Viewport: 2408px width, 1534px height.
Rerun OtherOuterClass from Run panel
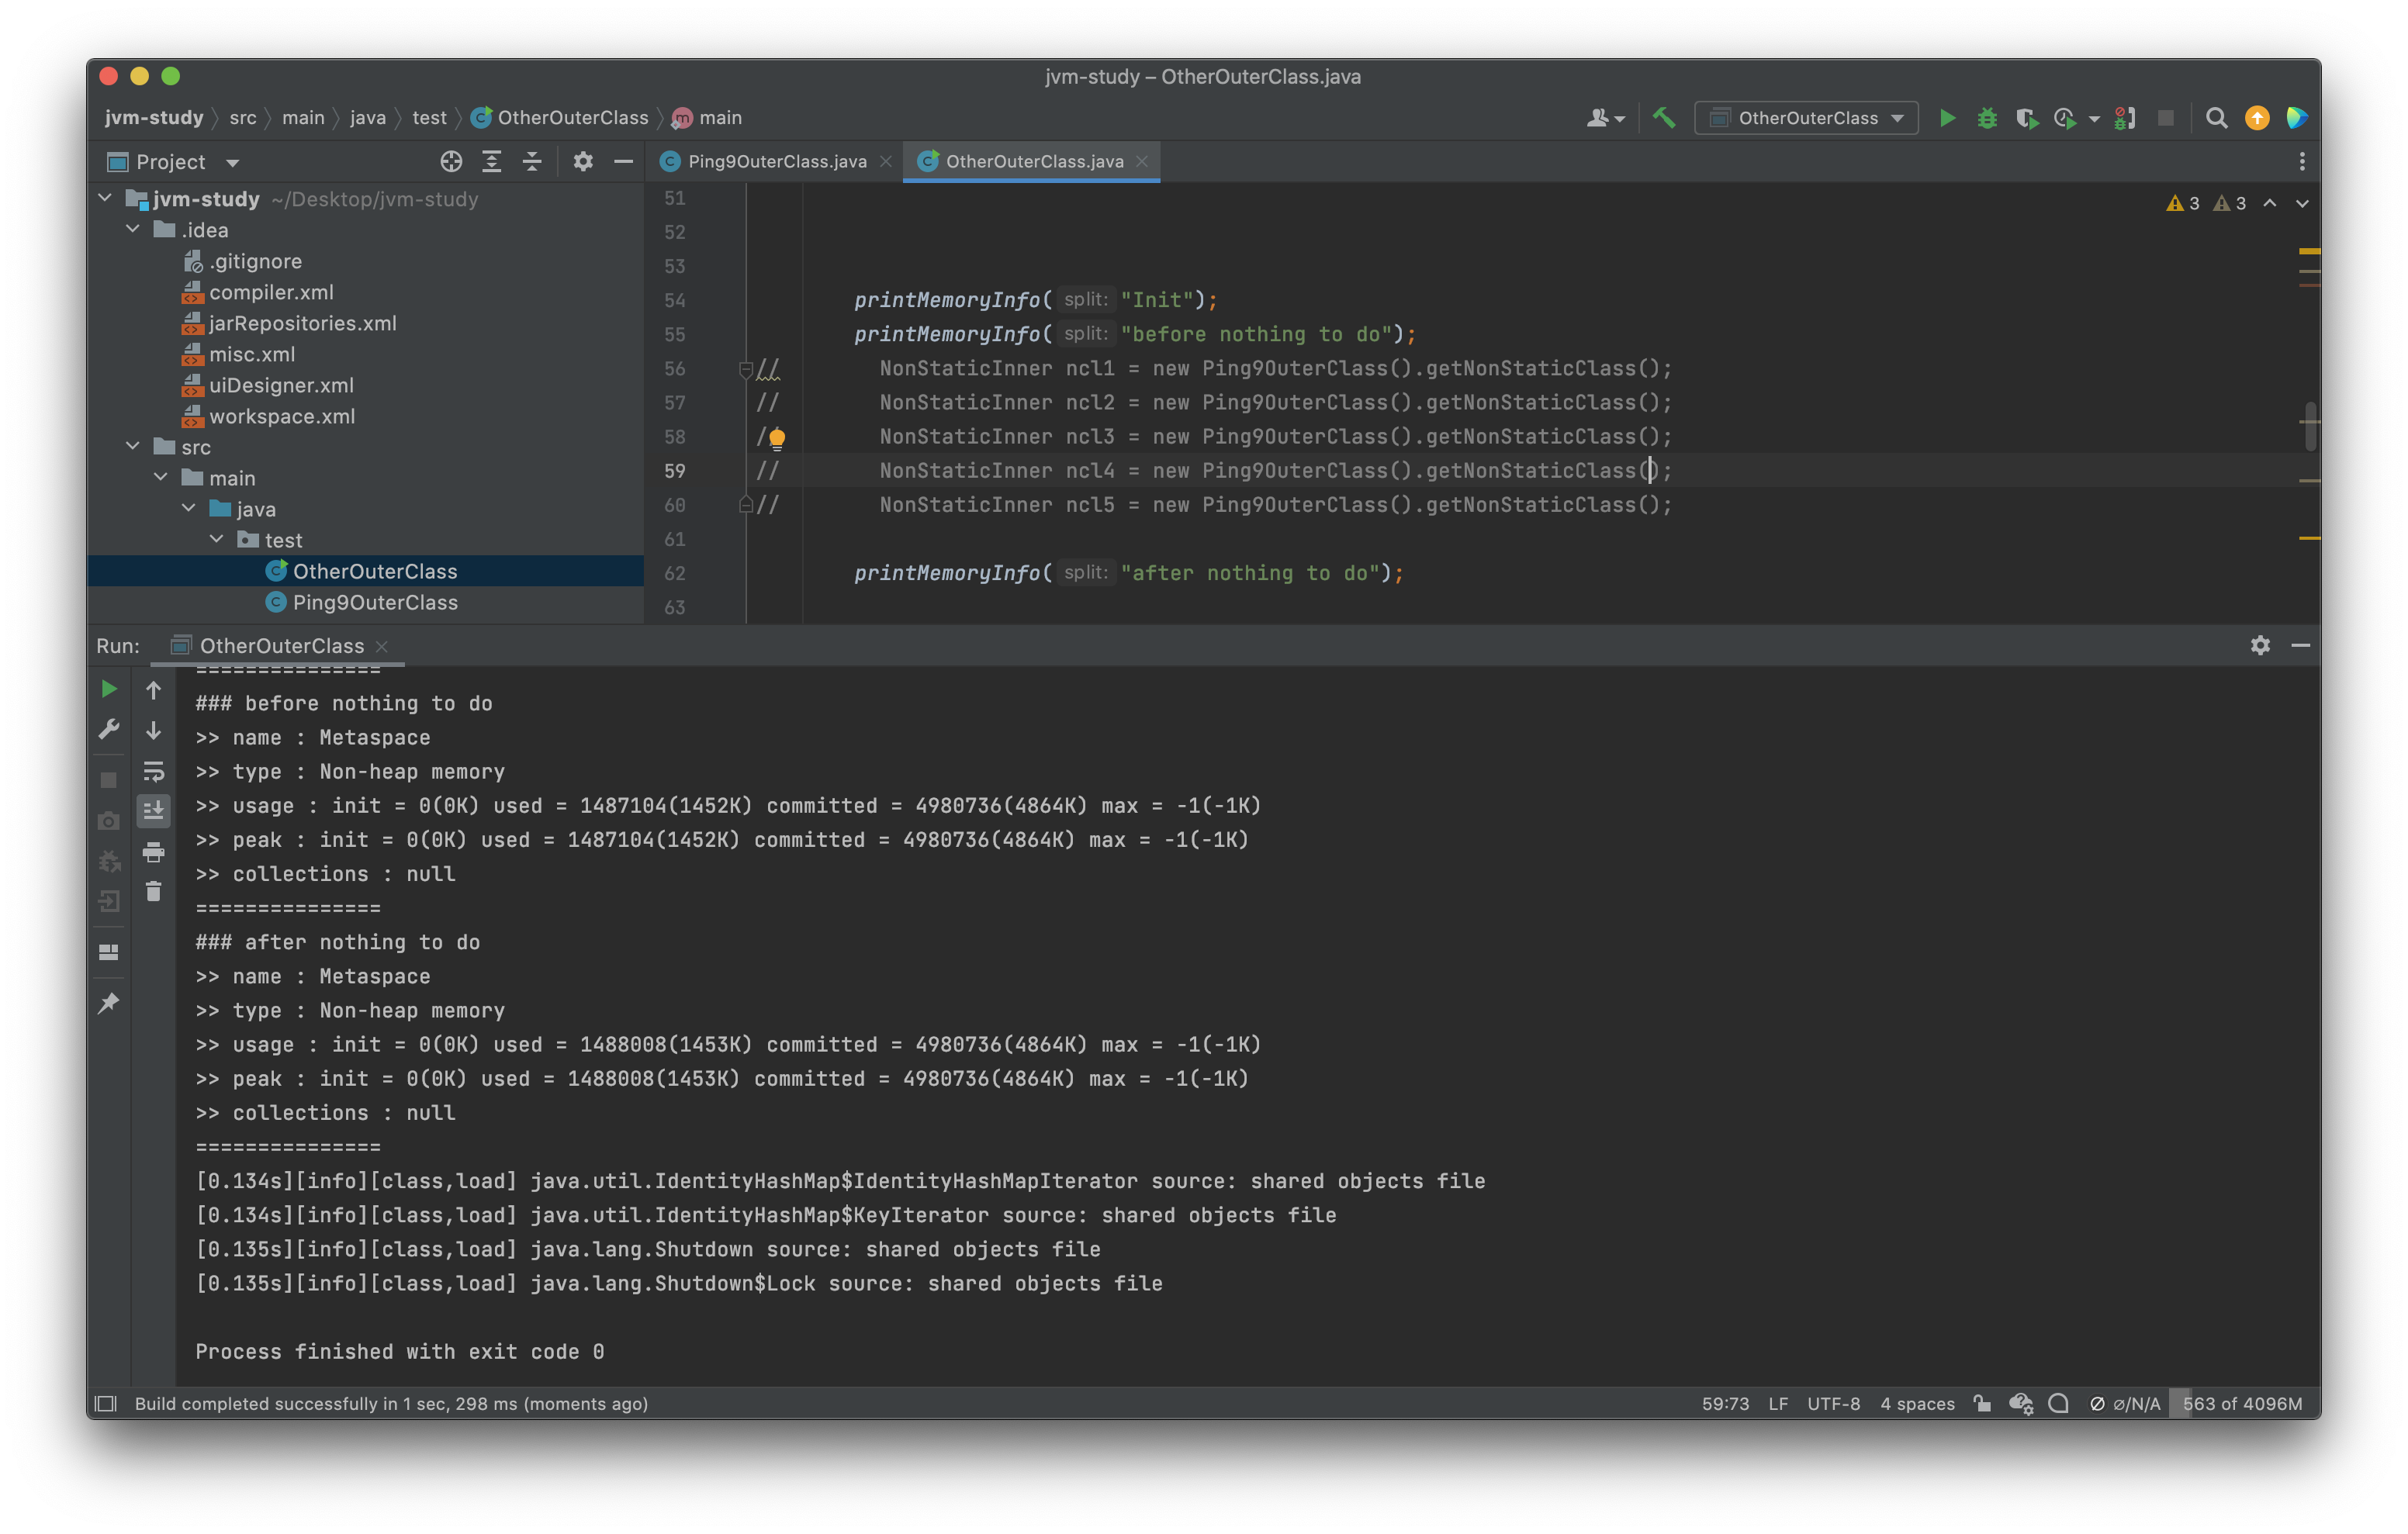(109, 689)
